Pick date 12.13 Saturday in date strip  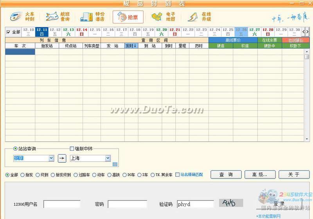[68, 32]
